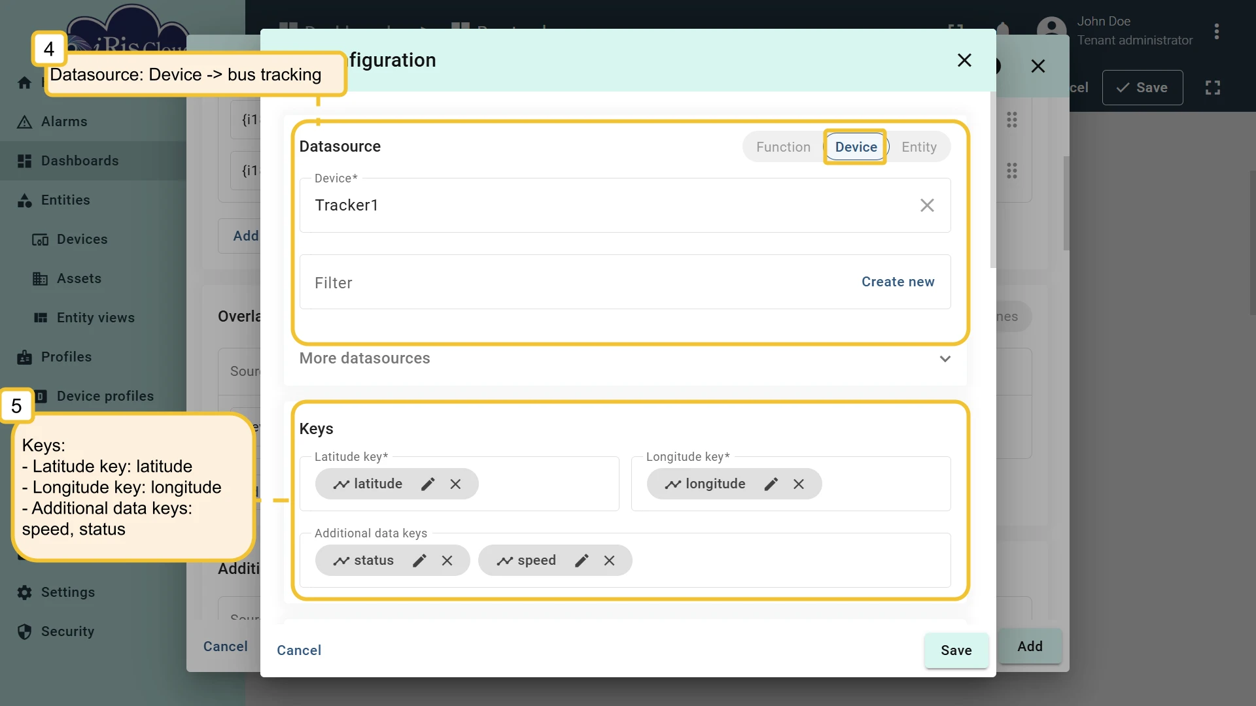Remove the status data key
The image size is (1256, 706).
447,560
